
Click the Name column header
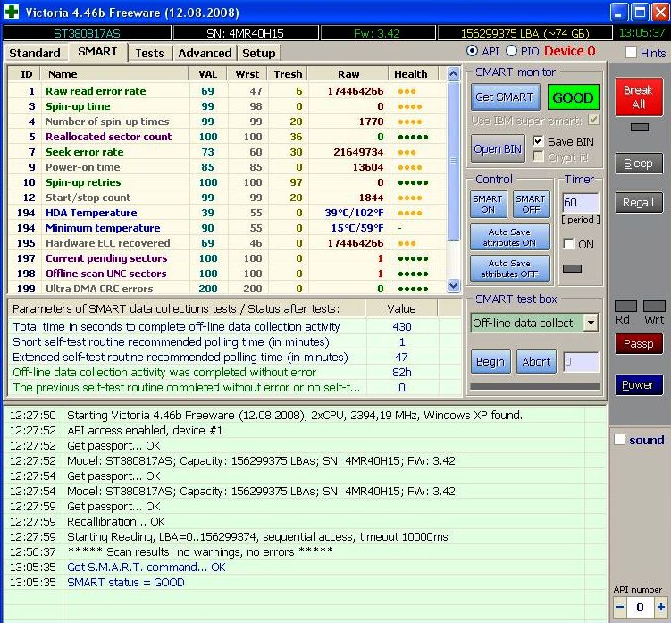[114, 73]
